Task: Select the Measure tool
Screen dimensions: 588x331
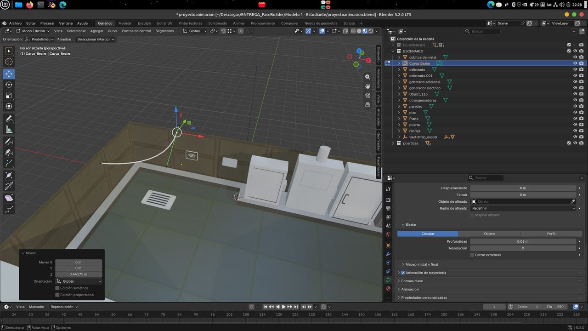Action: 9,130
